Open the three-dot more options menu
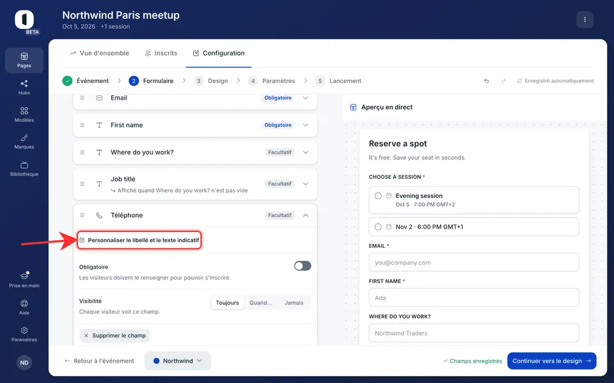 (x=585, y=20)
